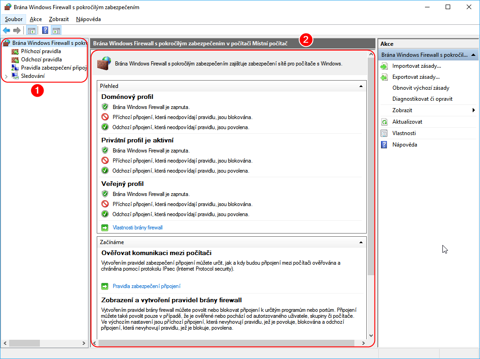Open the Akce menu
This screenshot has height=359, width=480.
[36, 19]
